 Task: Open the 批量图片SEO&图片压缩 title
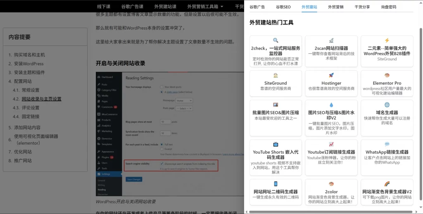[276, 112]
